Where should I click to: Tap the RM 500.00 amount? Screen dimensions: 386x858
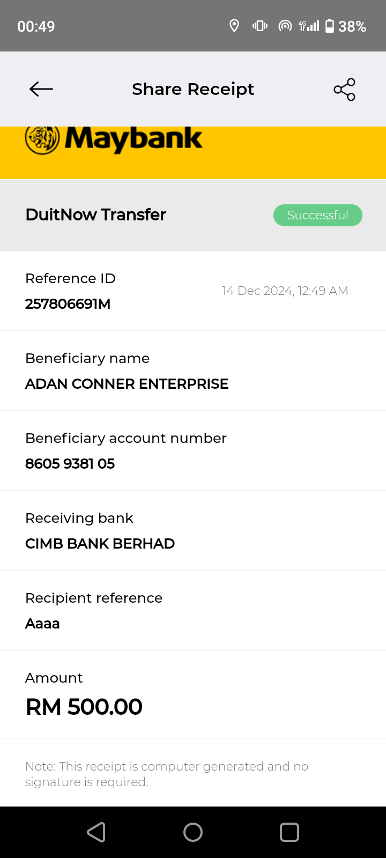[x=84, y=707]
